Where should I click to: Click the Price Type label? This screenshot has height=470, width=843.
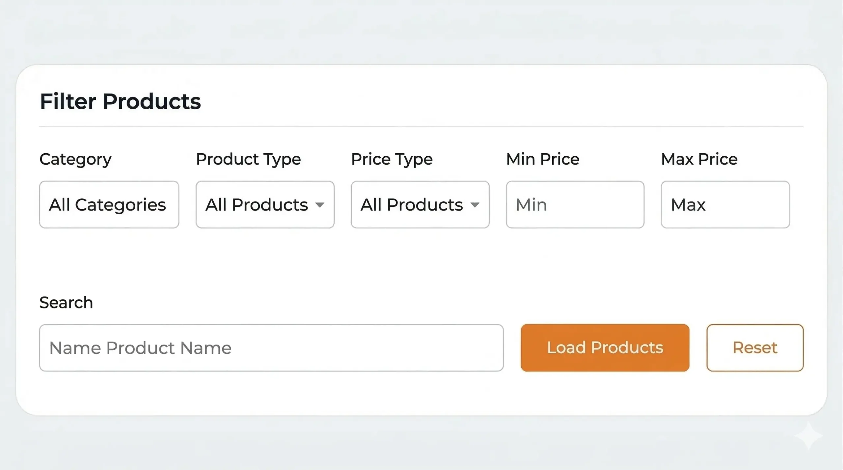(x=392, y=159)
